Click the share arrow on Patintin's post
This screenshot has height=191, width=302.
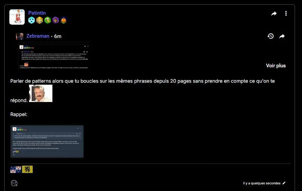tap(274, 13)
